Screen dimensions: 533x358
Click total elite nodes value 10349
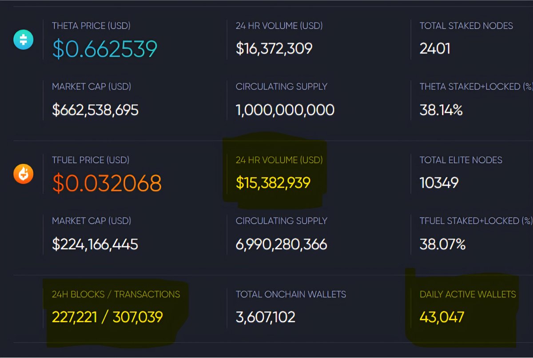pyautogui.click(x=439, y=183)
